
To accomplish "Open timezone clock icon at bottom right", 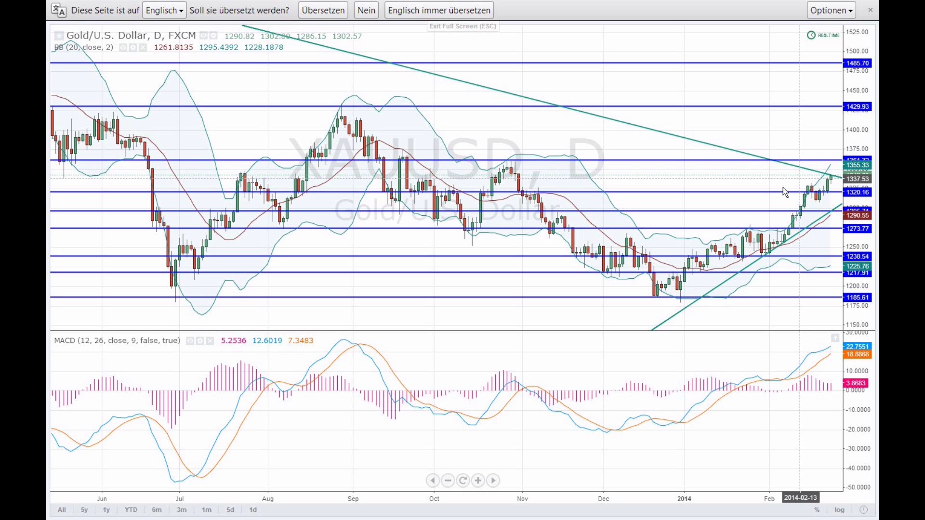I will coord(863,510).
